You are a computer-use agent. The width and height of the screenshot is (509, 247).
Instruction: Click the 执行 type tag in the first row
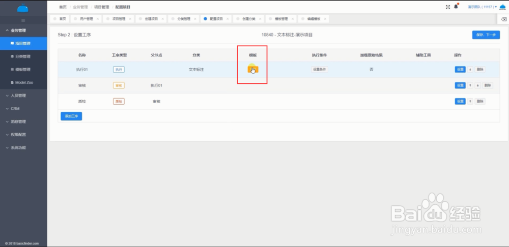click(x=119, y=69)
